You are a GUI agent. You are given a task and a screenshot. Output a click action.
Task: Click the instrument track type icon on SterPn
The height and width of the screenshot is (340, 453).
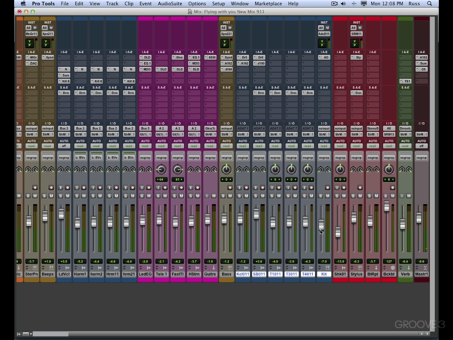(35, 268)
